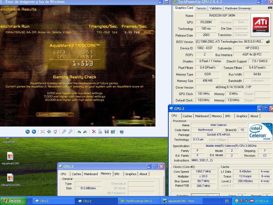Image resolution: width=273 pixels, height=205 pixels.
Task: Click the ATI tray icon in the taskbar
Action: click(x=251, y=201)
